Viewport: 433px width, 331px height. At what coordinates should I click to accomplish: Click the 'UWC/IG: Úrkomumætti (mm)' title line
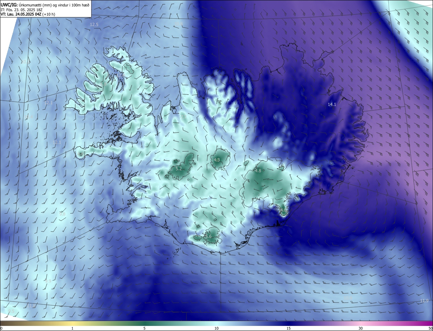pos(45,4)
